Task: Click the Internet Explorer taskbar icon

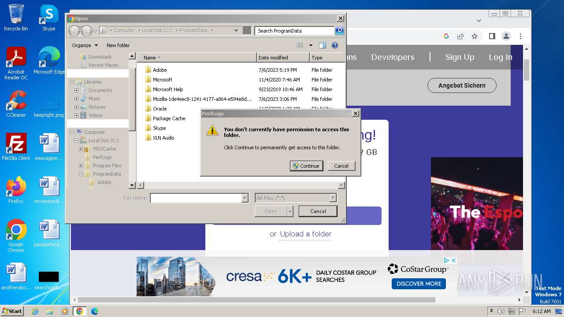Action: tap(35, 311)
